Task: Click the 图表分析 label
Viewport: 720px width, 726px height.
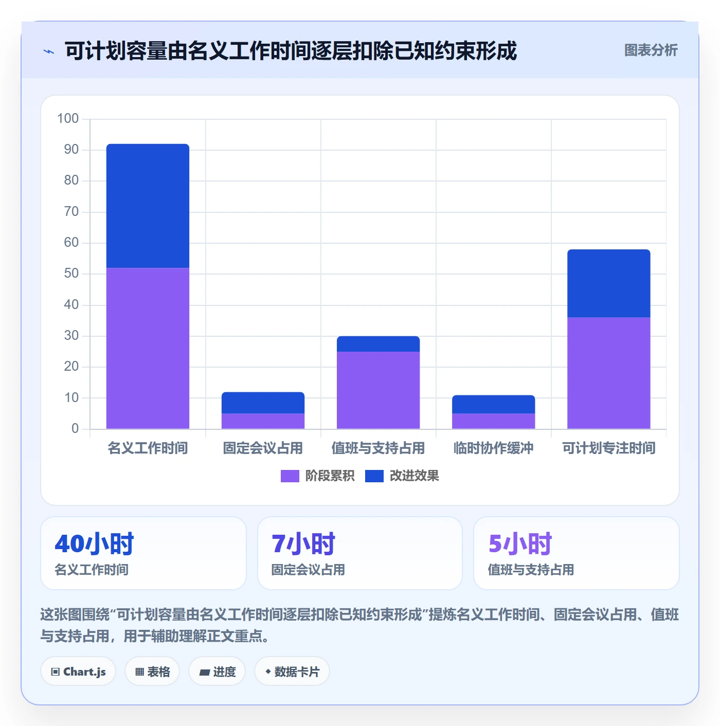Action: (651, 50)
